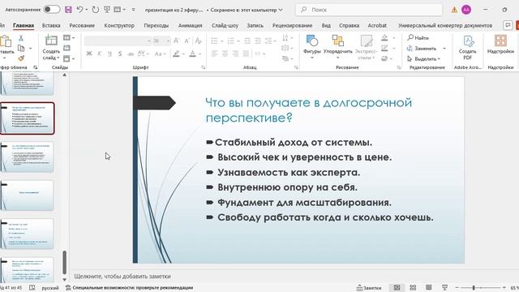Click Заметки button in status bar
519x292 pixels.
369,288
